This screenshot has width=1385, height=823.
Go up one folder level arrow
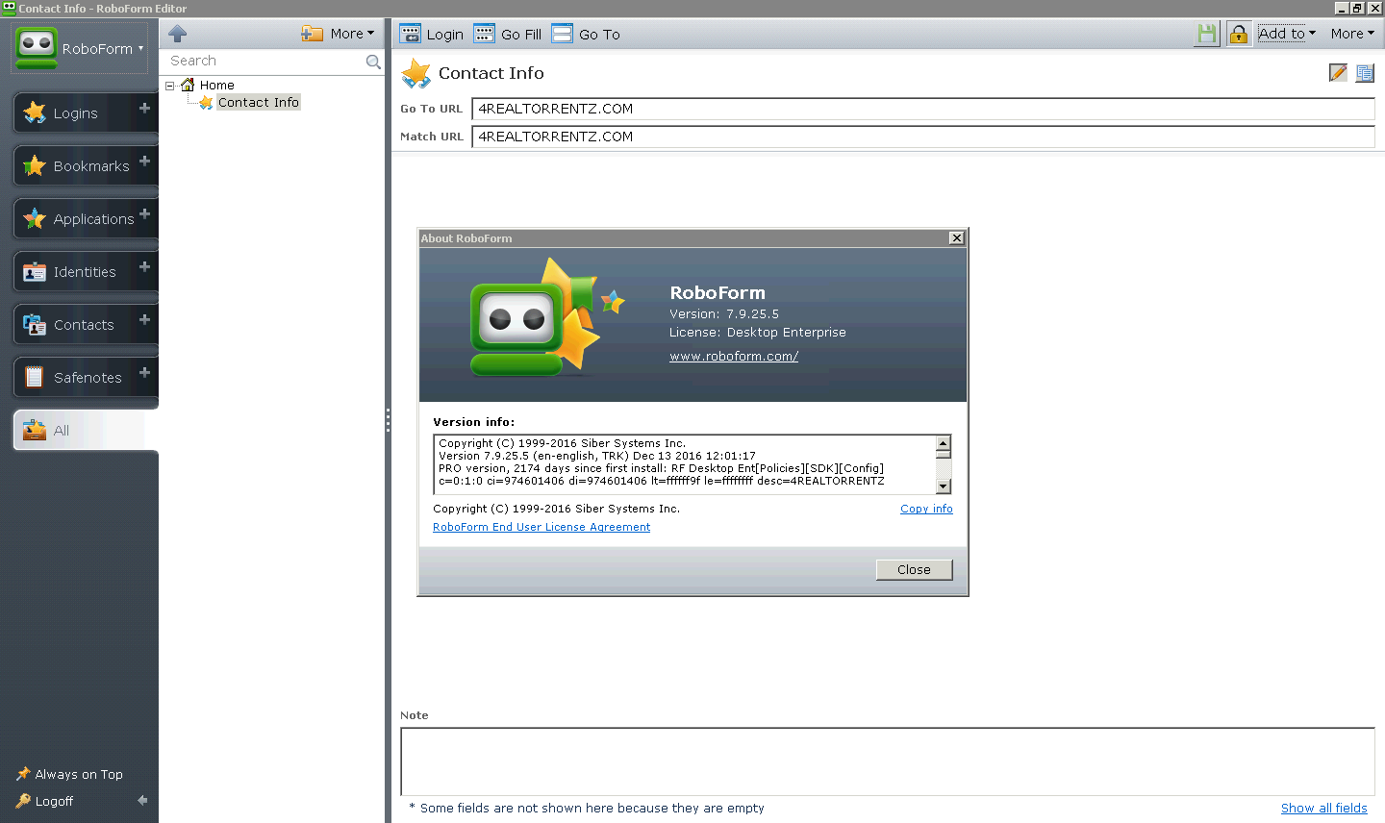pyautogui.click(x=177, y=34)
